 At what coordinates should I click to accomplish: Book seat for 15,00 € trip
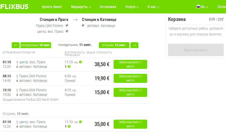click(x=130, y=92)
